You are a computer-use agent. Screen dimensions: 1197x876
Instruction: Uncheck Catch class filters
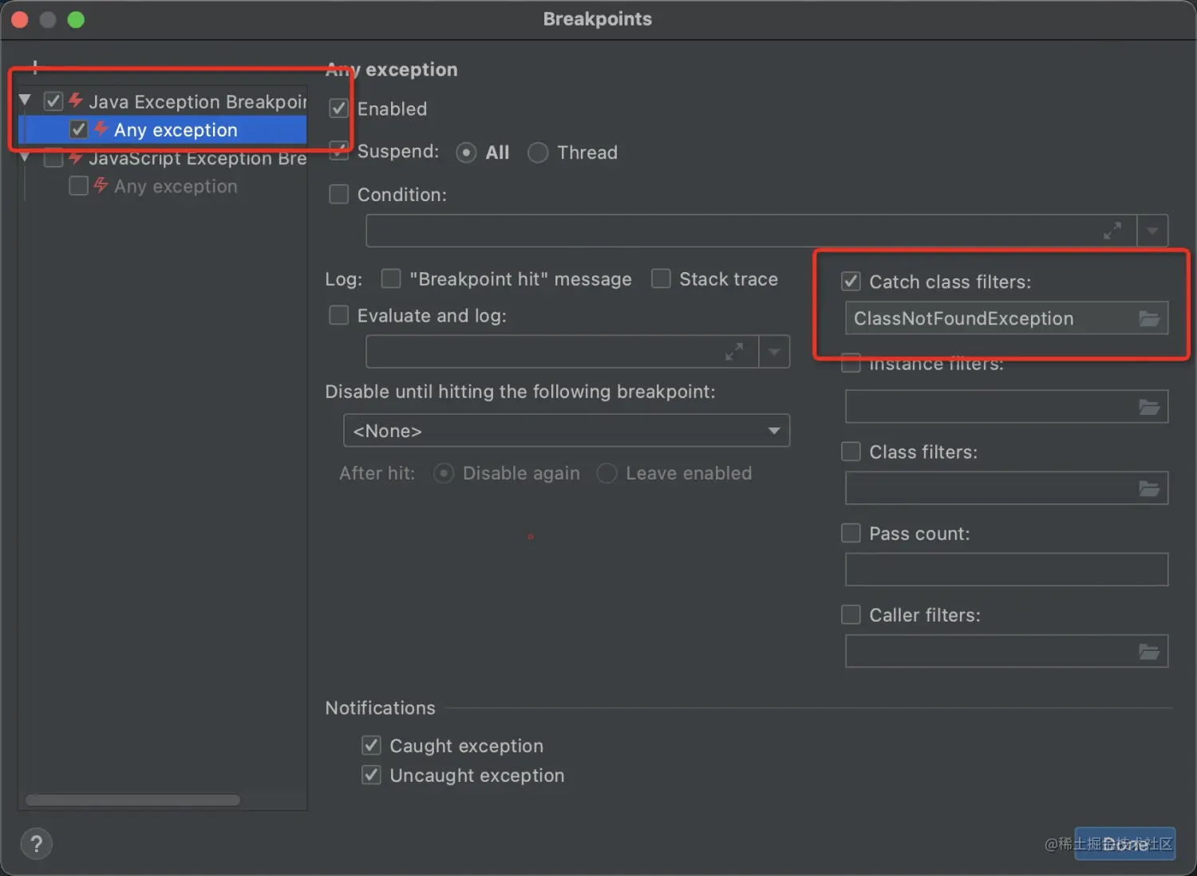[x=851, y=281]
